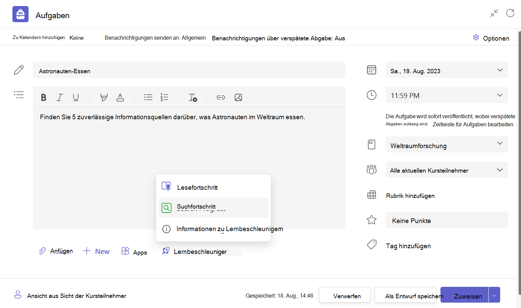
Task: Open the Apps button
Action: click(x=134, y=252)
